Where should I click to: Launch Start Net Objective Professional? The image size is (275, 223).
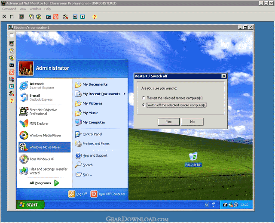click(x=45, y=111)
